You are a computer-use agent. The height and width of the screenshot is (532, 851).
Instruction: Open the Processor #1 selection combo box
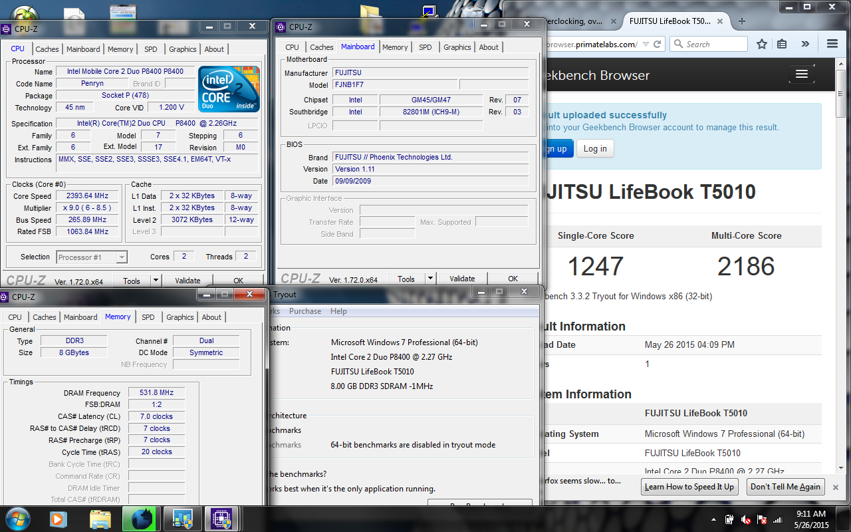click(x=92, y=257)
